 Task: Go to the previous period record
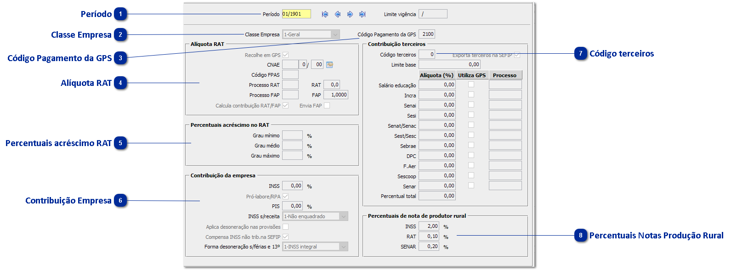click(x=338, y=14)
